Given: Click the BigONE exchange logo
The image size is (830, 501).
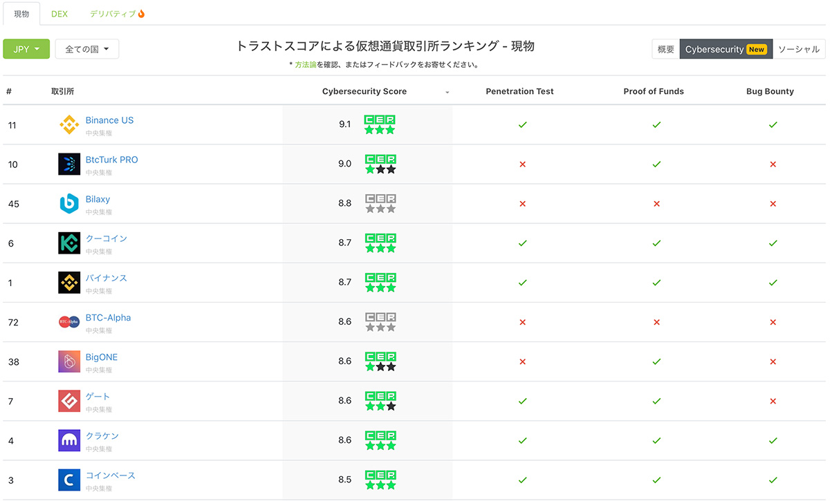Looking at the screenshot, I should point(69,361).
